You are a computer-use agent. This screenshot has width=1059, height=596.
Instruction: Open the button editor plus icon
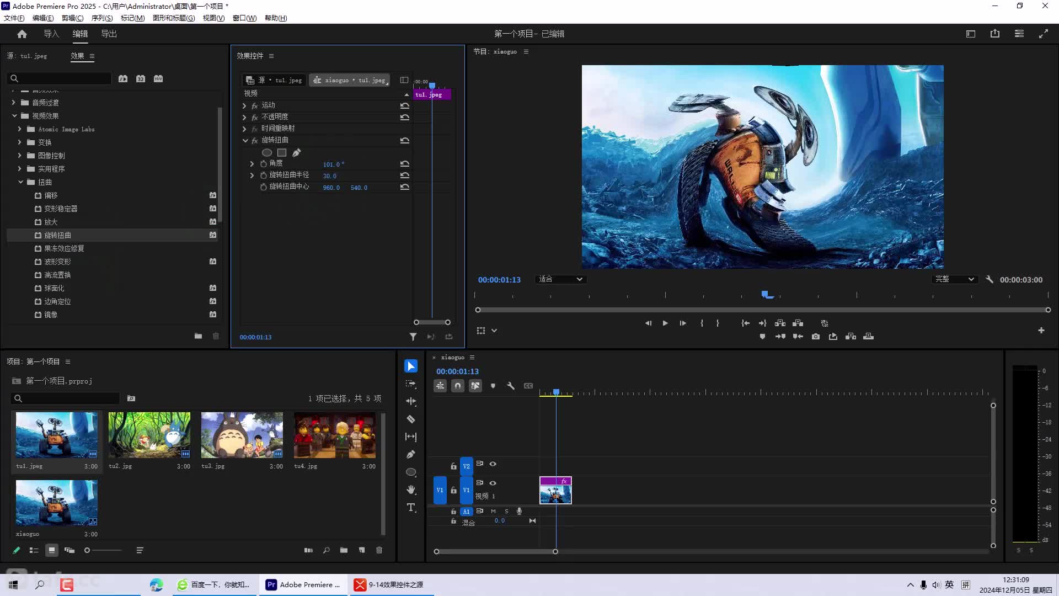pos(1041,330)
